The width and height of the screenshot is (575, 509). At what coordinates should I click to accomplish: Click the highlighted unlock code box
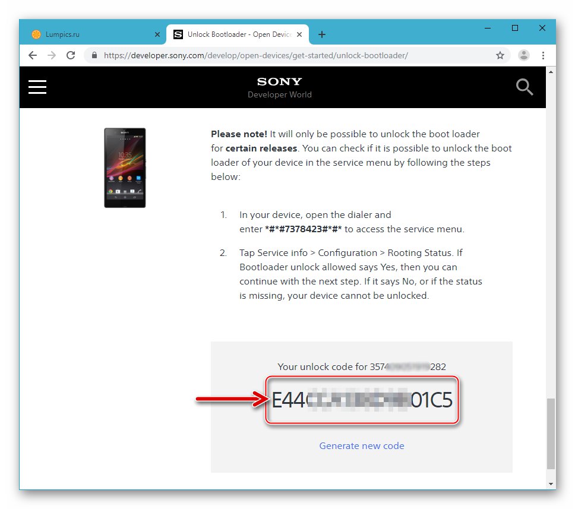pos(362,400)
